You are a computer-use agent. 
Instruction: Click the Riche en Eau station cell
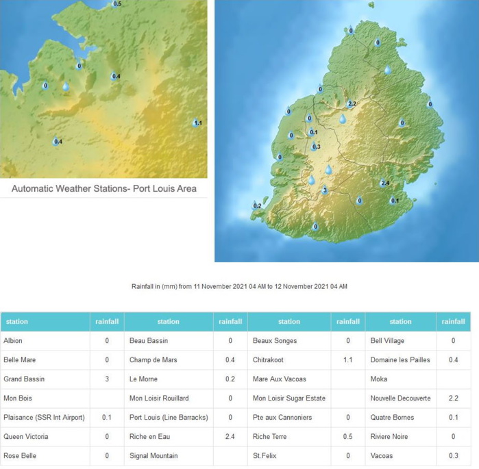[x=168, y=436]
